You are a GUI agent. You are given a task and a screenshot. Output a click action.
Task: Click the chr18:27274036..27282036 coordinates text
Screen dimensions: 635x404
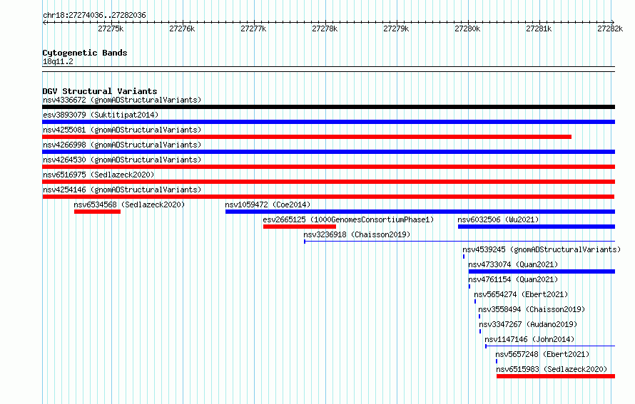pyautogui.click(x=94, y=16)
